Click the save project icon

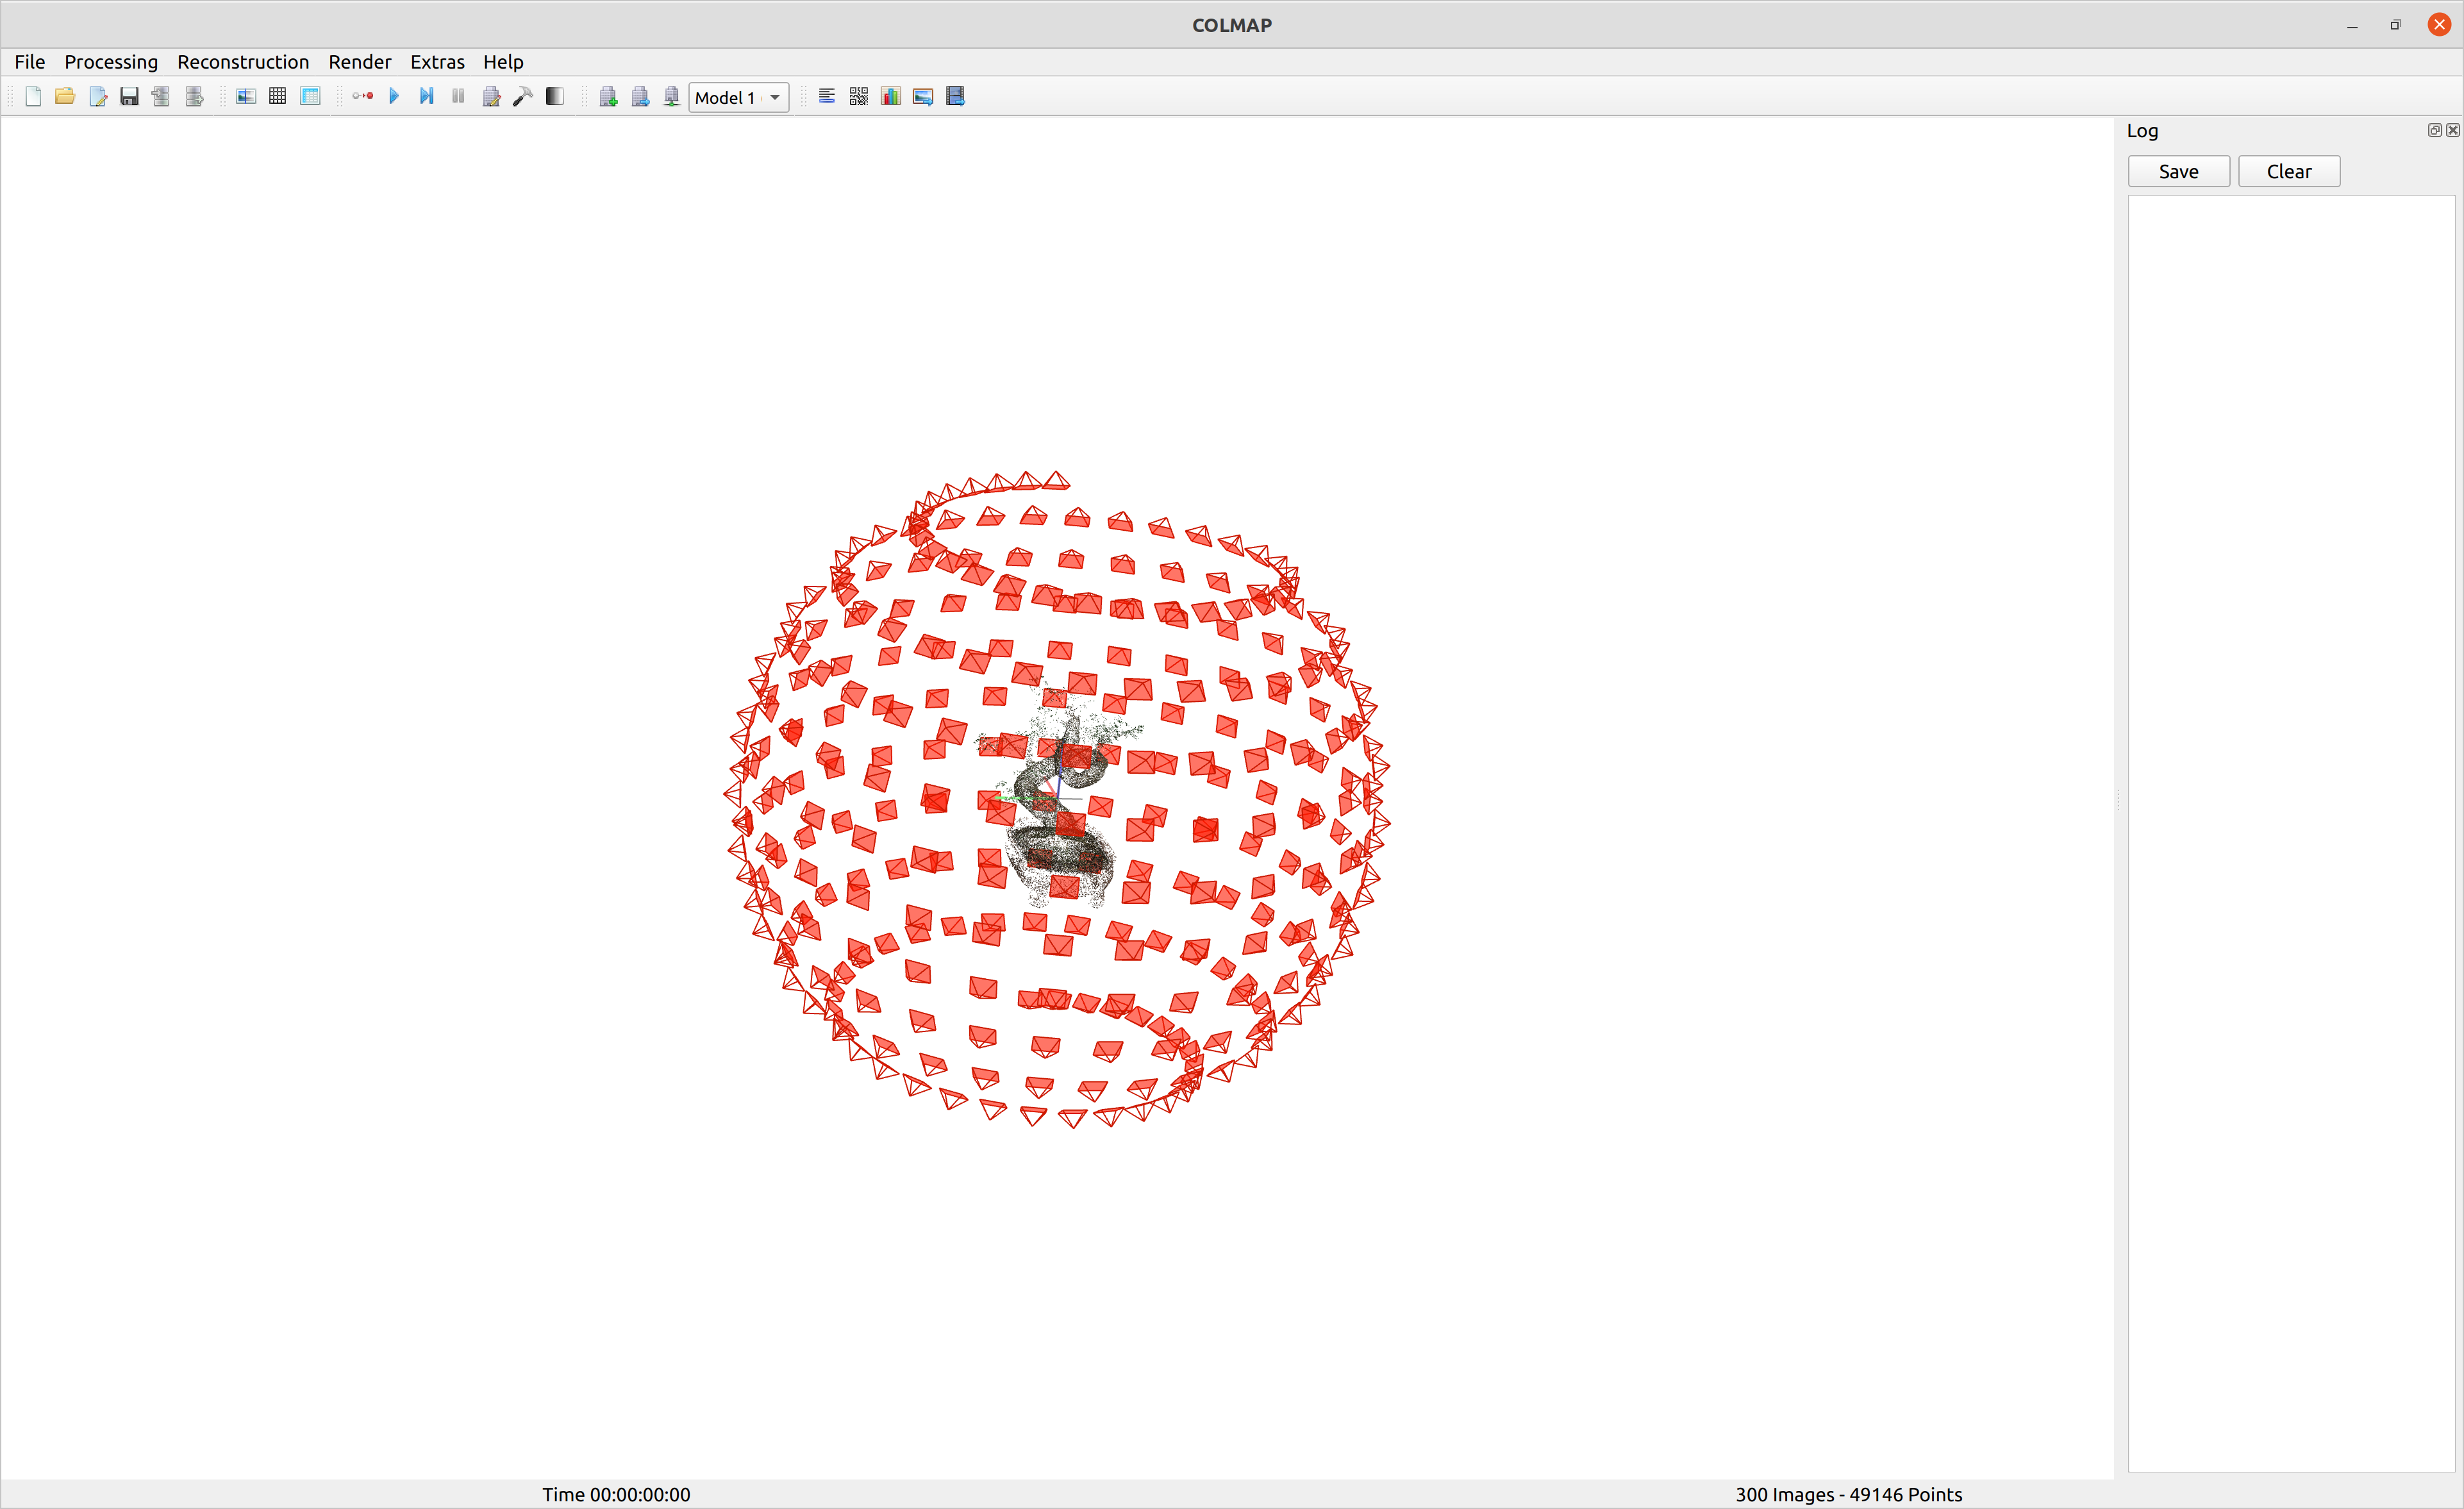pos(127,97)
